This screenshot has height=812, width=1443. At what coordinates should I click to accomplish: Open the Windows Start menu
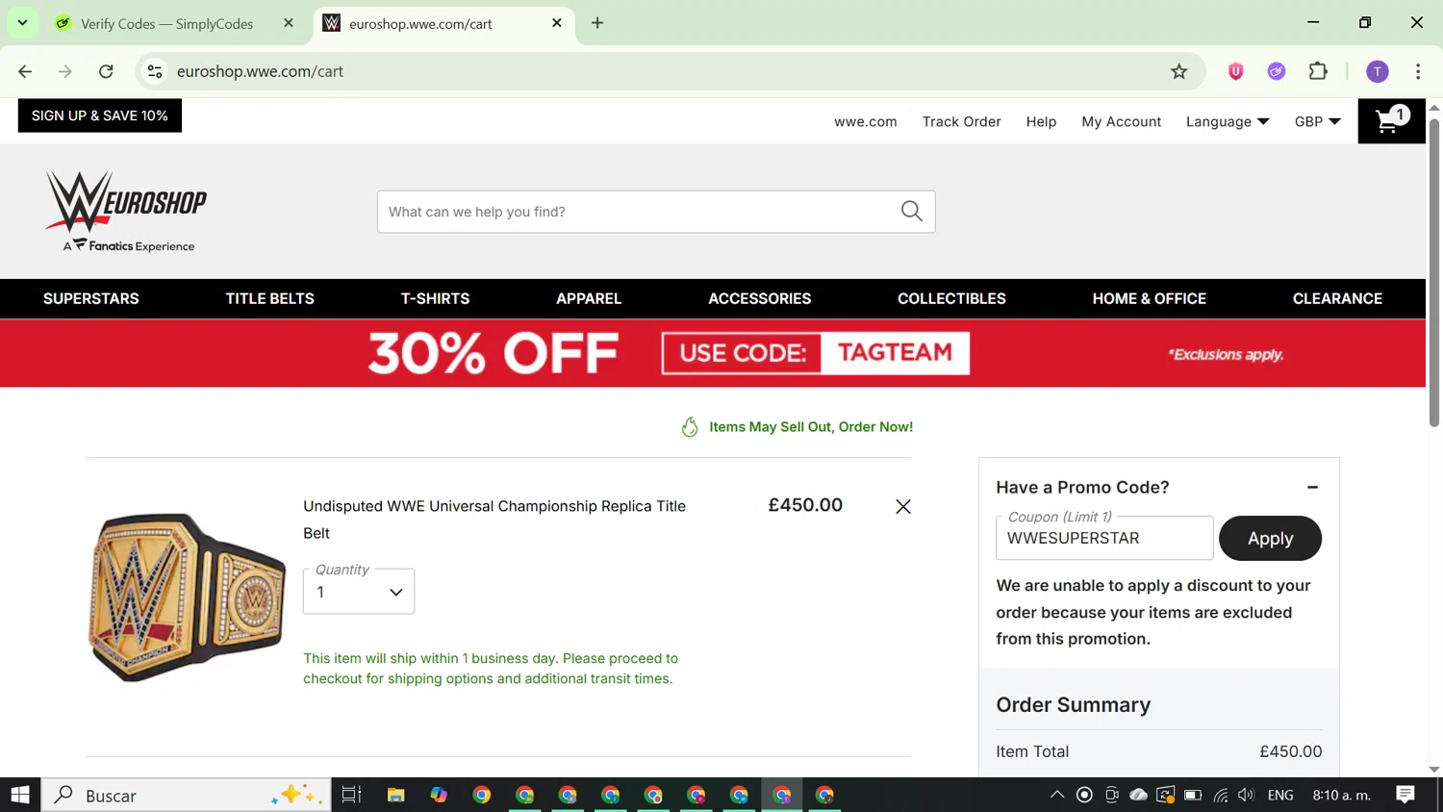(x=20, y=795)
